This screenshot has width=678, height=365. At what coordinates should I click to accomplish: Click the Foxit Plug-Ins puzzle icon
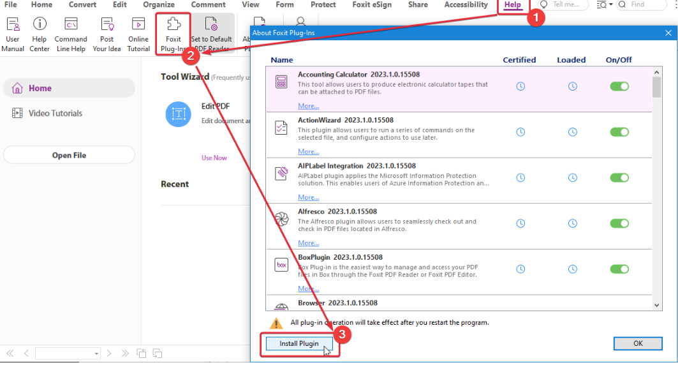[x=173, y=26]
